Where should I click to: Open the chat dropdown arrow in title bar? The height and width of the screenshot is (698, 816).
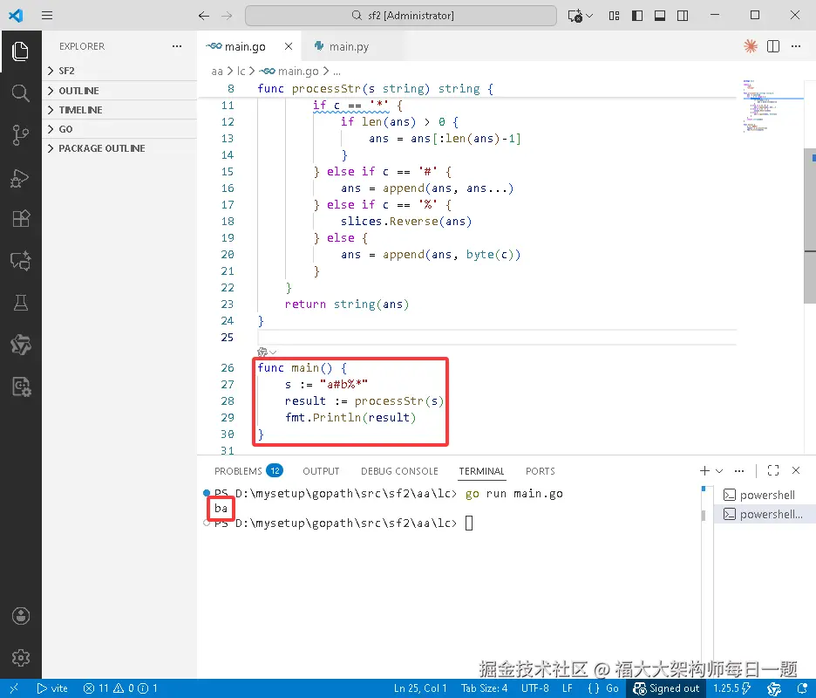589,16
